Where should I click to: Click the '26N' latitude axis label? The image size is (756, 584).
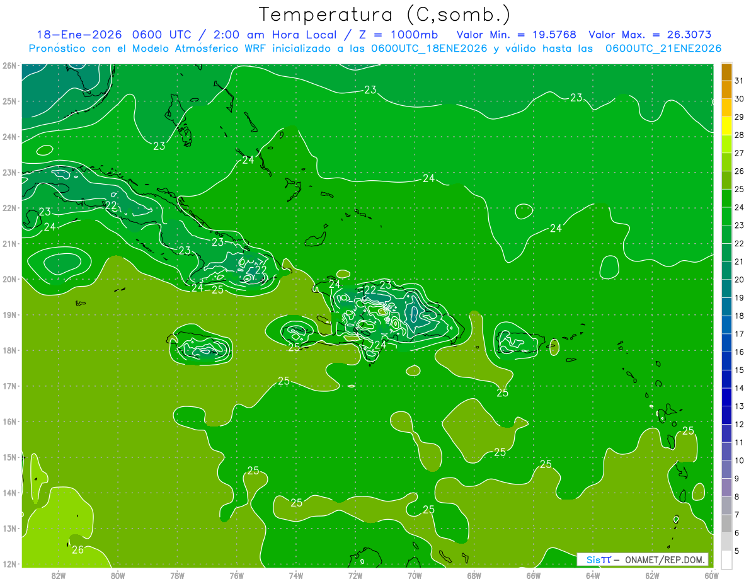pyautogui.click(x=9, y=66)
